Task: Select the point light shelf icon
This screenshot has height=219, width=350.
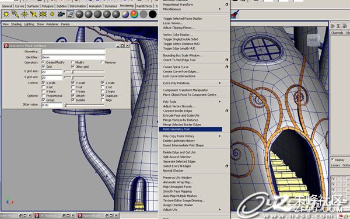Action: [x=24, y=14]
